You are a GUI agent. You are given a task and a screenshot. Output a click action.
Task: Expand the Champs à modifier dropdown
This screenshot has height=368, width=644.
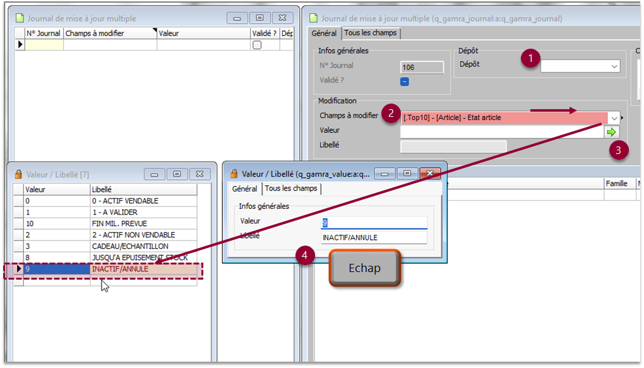(x=613, y=118)
